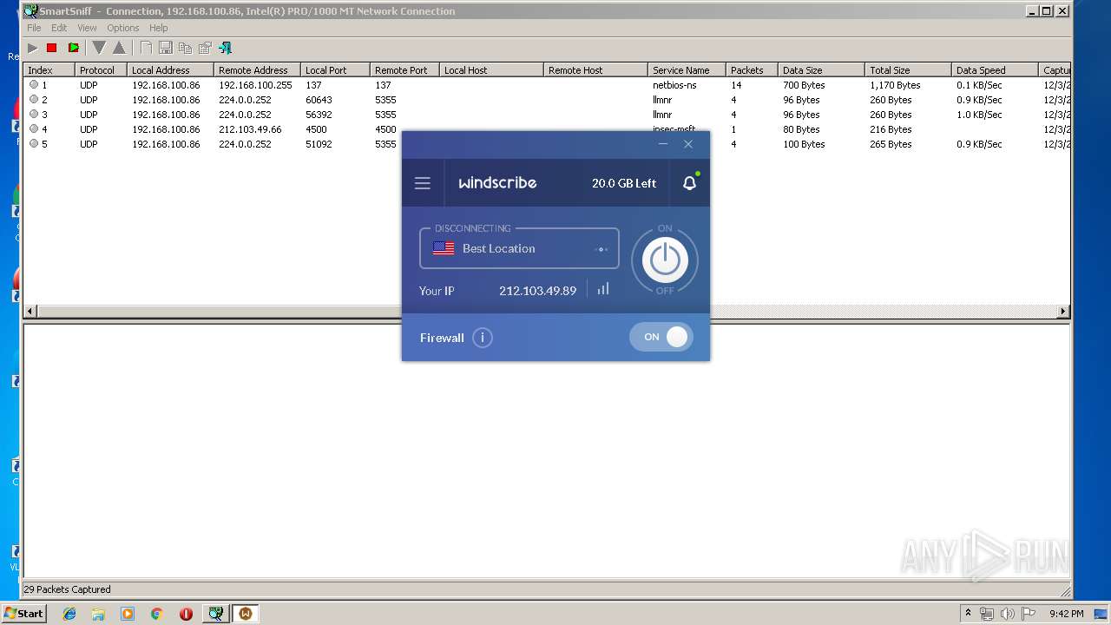
Task: Switch to Windscribe taskbar button
Action: tap(246, 614)
